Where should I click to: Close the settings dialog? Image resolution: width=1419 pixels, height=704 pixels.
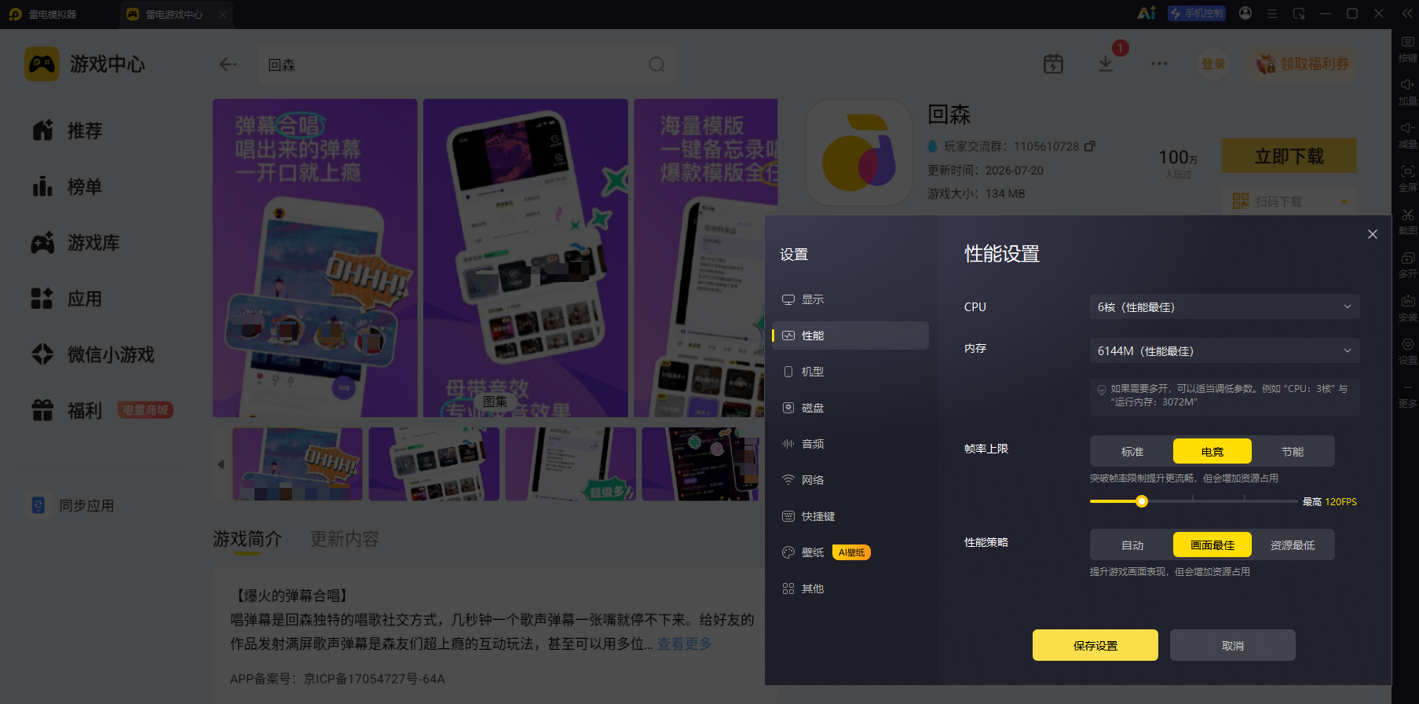pos(1373,234)
